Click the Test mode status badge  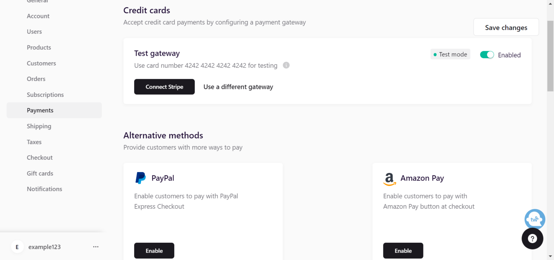(450, 54)
